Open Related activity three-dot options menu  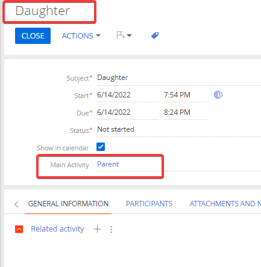click(x=111, y=229)
